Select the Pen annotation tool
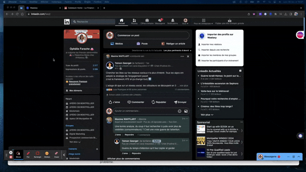306x172 pixels. 28,155
